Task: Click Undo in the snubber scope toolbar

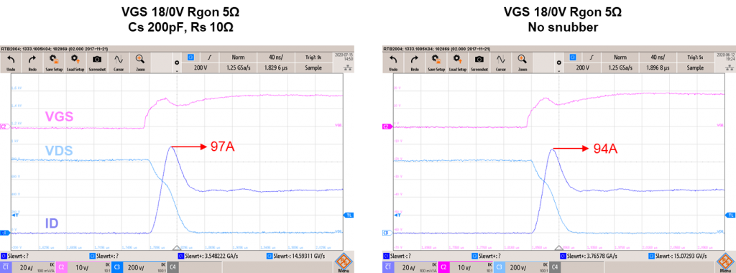Action: [10, 63]
